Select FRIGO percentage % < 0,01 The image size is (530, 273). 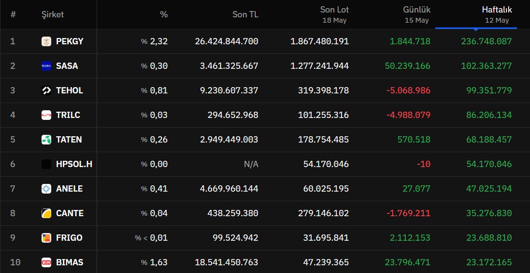(151, 238)
